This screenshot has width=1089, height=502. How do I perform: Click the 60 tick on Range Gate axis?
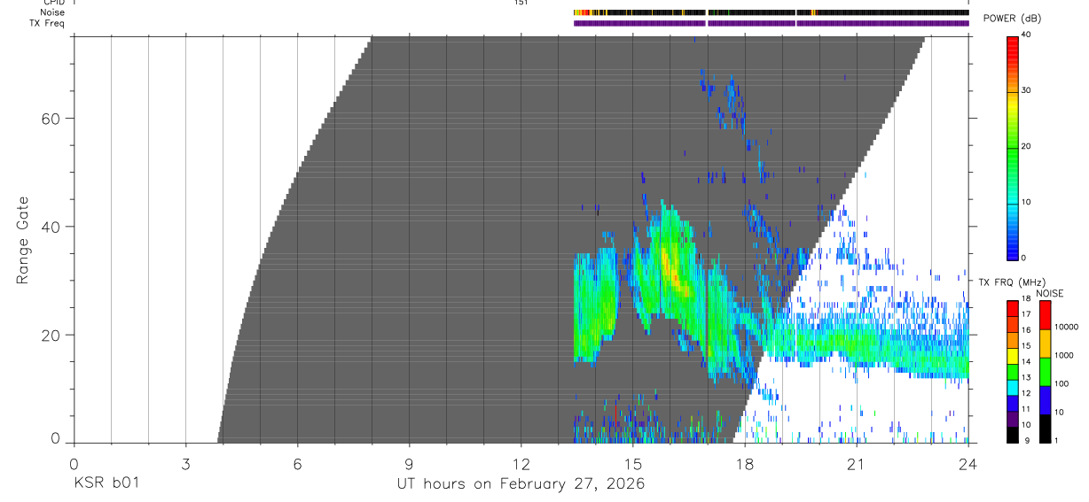coord(49,118)
